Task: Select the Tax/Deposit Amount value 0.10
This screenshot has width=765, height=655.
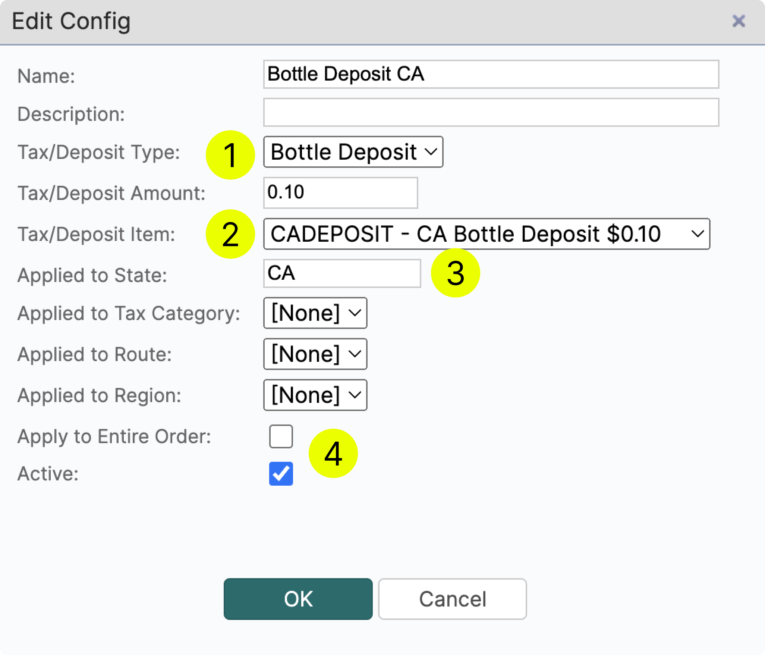Action: tap(340, 192)
